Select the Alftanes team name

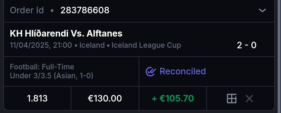104,33
